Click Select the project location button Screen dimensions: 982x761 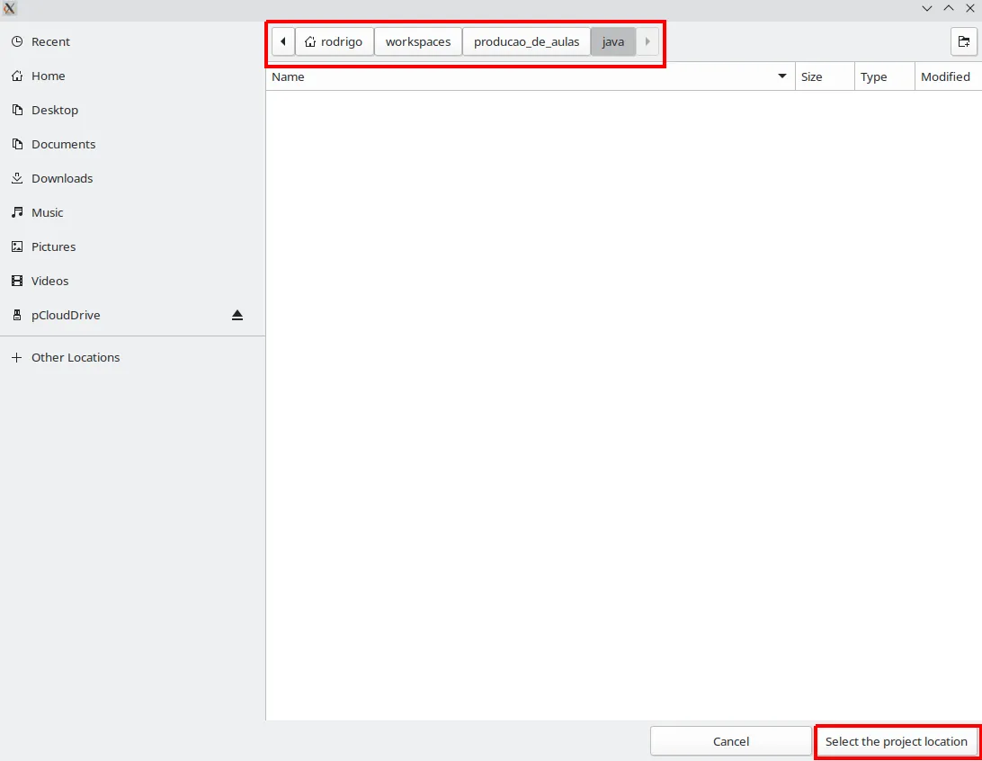(x=897, y=741)
